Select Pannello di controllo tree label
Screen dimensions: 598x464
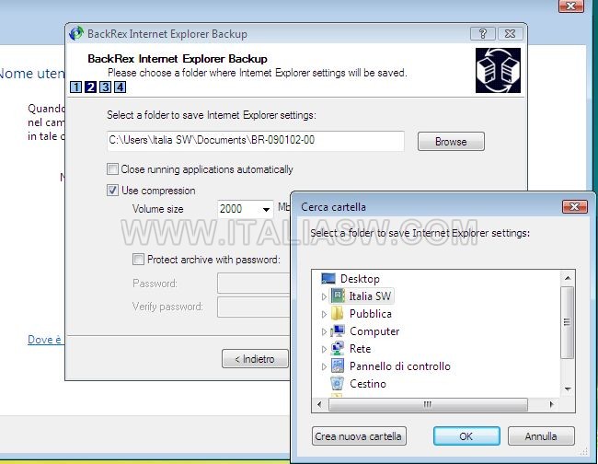(399, 365)
